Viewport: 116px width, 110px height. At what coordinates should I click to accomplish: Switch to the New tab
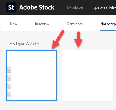[13, 24]
